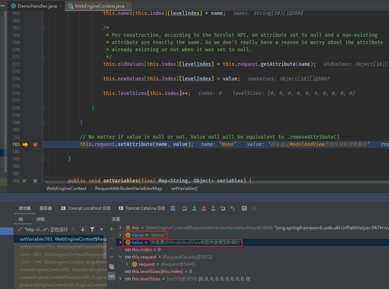Select the createEngineContextIfNeeded:86 stack frame
Screen dimensions: 389x289
pos(60,277)
